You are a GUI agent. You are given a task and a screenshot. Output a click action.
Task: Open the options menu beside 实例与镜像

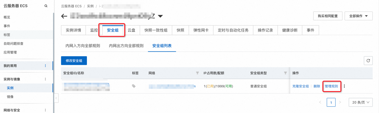[45, 79]
